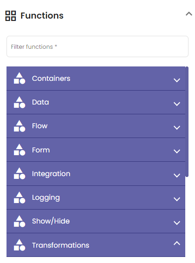Click the shapes icon beside Integration

coord(19,173)
